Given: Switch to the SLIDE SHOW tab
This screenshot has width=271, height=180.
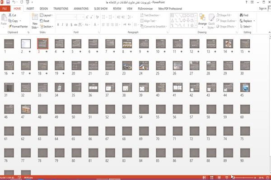Looking at the screenshot, I should tap(101, 9).
